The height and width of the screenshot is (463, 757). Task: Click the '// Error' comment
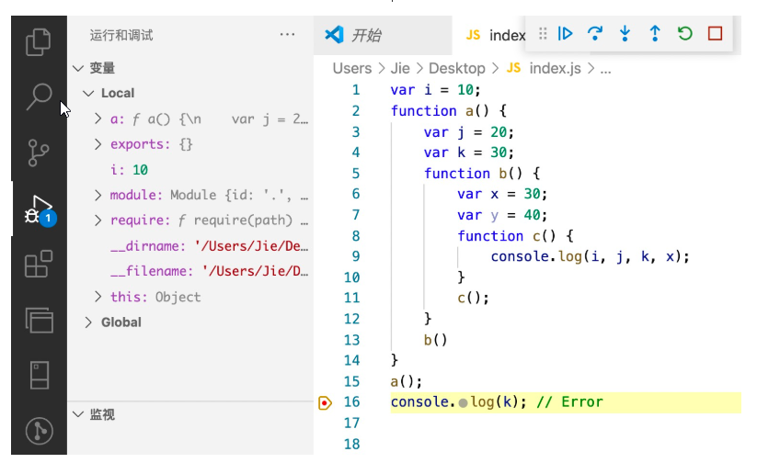click(569, 402)
